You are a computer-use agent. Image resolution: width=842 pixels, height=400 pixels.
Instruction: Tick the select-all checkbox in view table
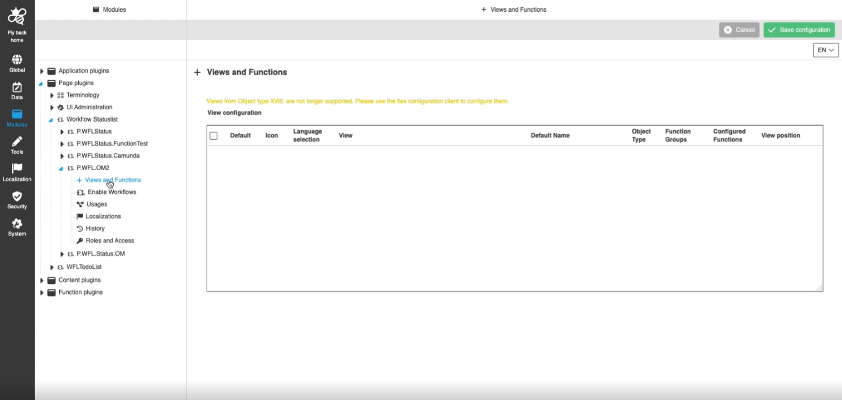213,136
